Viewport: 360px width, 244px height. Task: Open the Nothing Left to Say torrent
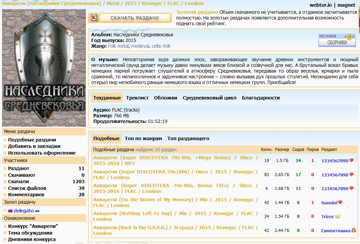click(x=175, y=216)
